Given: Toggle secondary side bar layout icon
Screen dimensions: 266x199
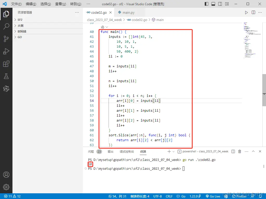Looking at the screenshot, I should pos(220,4).
